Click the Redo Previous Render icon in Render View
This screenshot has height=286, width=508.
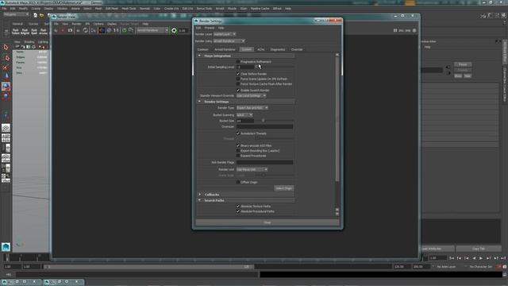(56, 30)
